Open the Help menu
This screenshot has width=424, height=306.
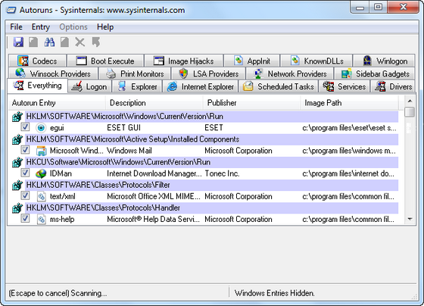pos(105,27)
